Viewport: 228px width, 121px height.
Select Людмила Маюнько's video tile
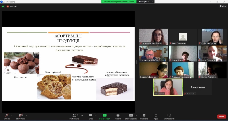(x=183, y=70)
